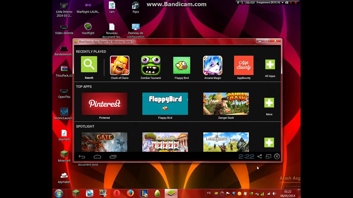Click the BlueStacks taskbar button
Image resolution: width=353 pixels, height=198 pixels.
click(171, 193)
